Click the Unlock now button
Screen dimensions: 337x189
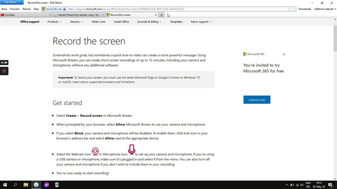pos(257,100)
